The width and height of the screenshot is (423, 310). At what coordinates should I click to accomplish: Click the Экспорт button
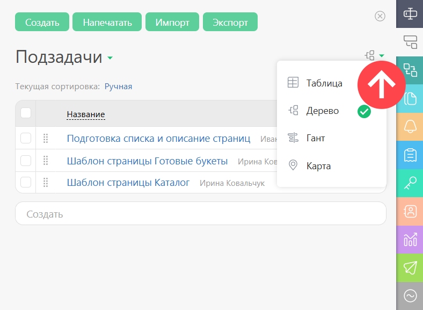click(230, 22)
